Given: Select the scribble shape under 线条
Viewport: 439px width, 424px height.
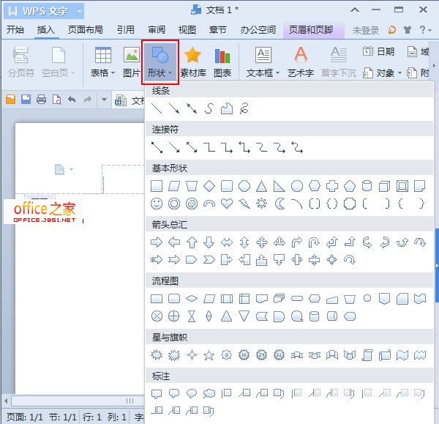Looking at the screenshot, I should coord(244,108).
